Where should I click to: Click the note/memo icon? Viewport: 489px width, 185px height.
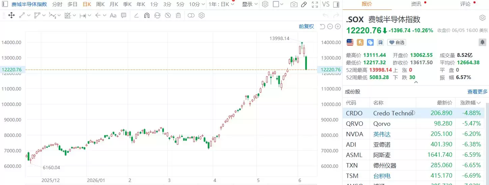pyautogui.click(x=380, y=42)
